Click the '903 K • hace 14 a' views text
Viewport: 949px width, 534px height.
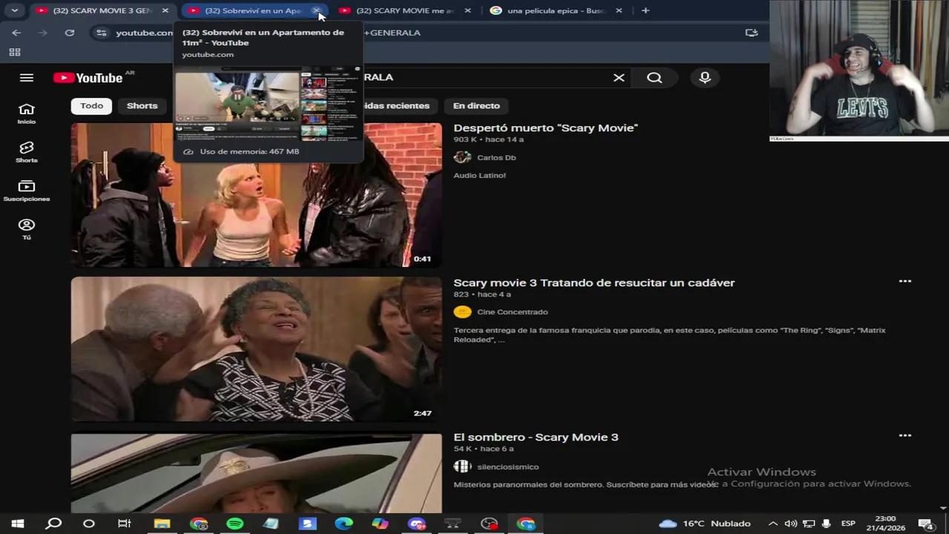(489, 139)
